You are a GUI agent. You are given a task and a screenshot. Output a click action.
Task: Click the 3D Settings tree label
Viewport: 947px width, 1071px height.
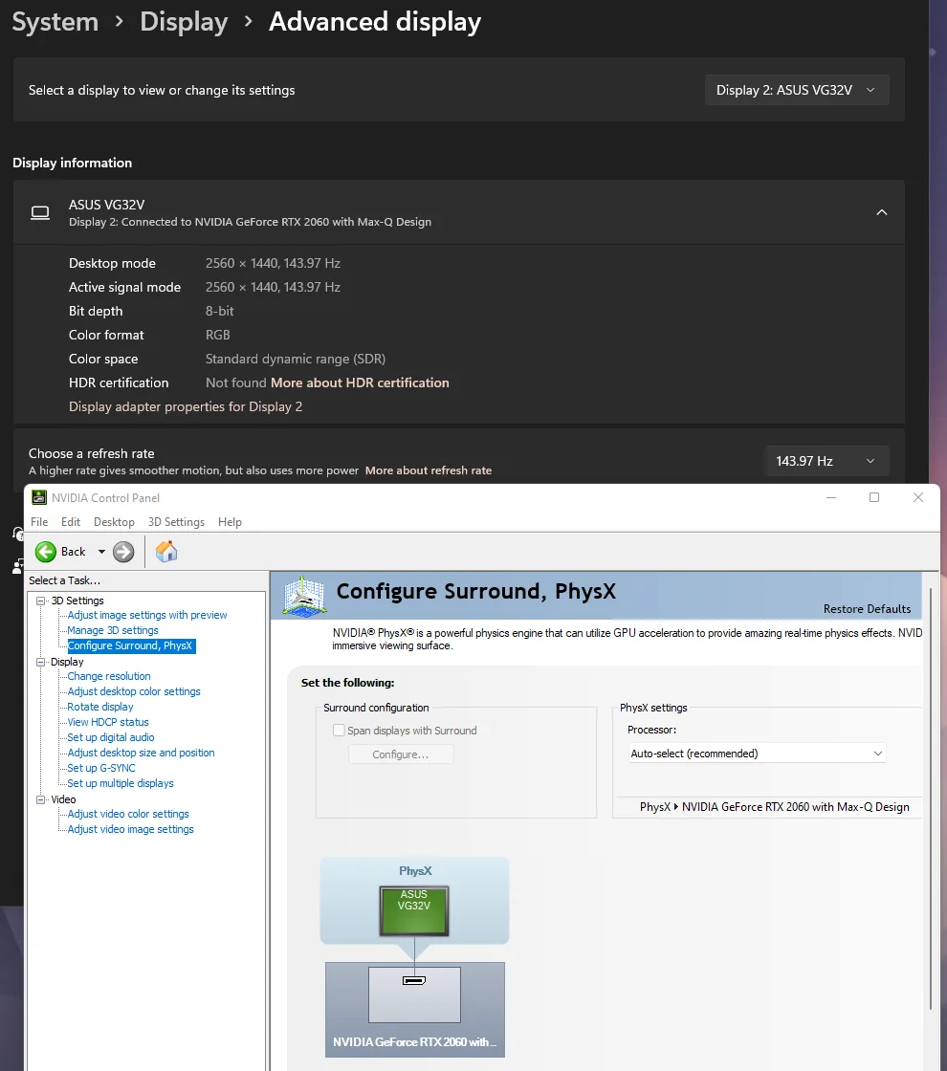click(77, 601)
